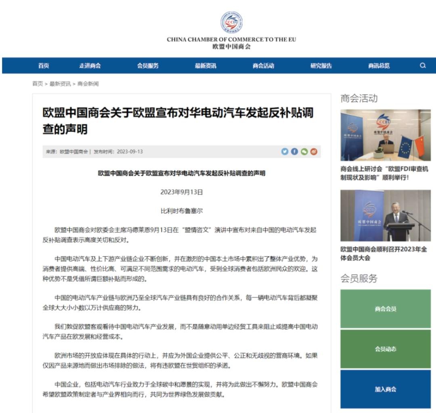Share the article via the Twitter icon

pos(285,151)
